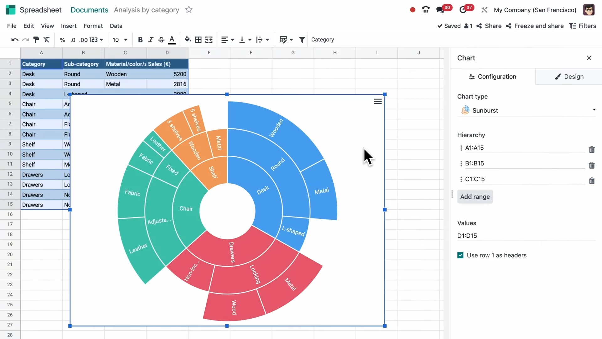Click the merge cells icon

(209, 40)
